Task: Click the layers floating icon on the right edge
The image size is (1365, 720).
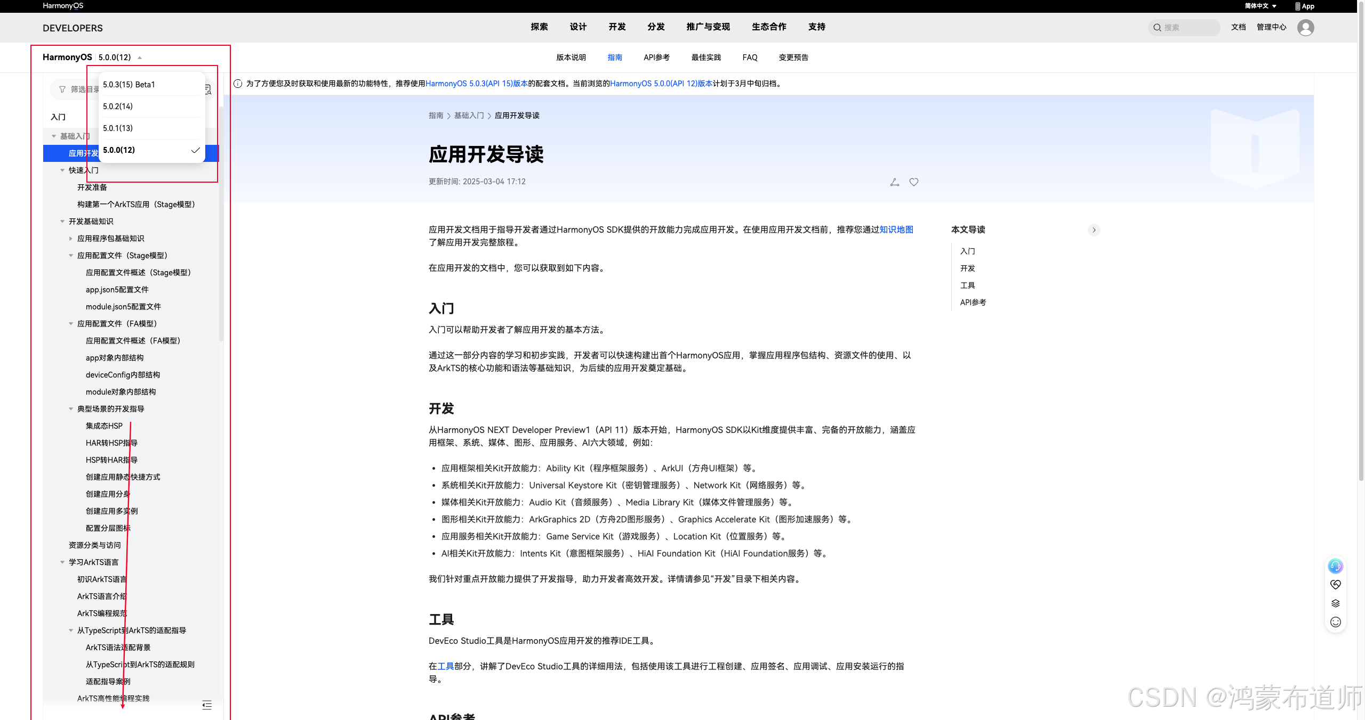Action: pos(1335,603)
